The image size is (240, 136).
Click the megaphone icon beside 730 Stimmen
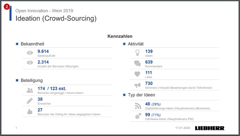[137, 85]
